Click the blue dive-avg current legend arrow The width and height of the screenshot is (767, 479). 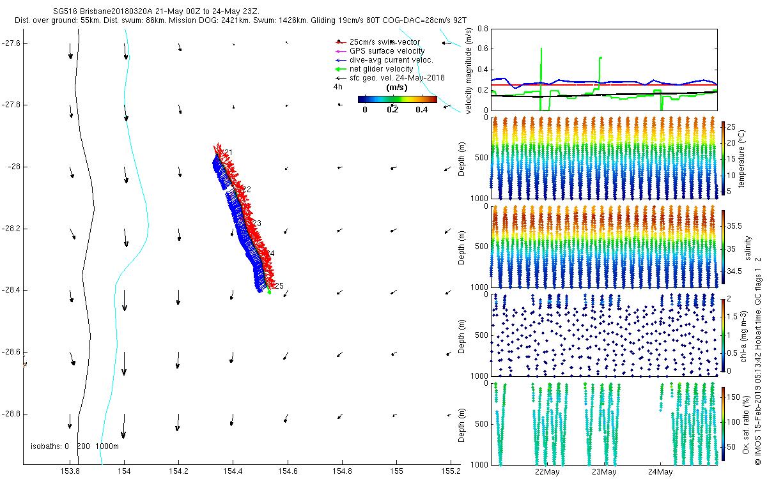coord(339,59)
